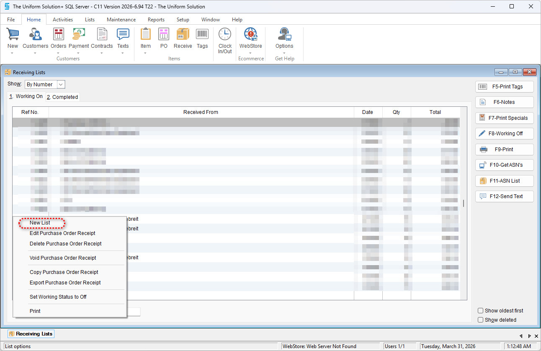Switch to the Completed tab

click(62, 97)
